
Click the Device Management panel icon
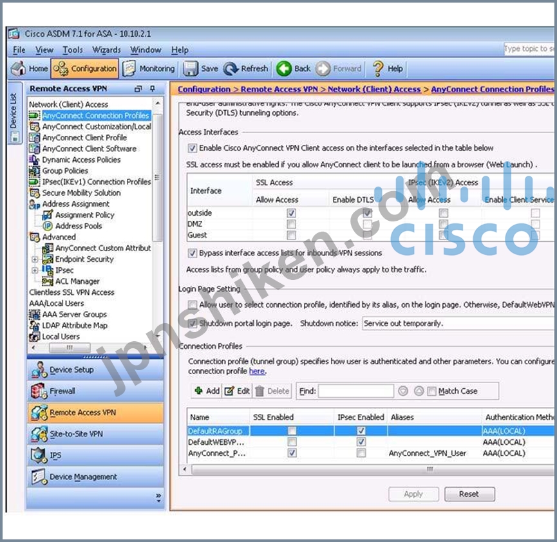point(39,476)
